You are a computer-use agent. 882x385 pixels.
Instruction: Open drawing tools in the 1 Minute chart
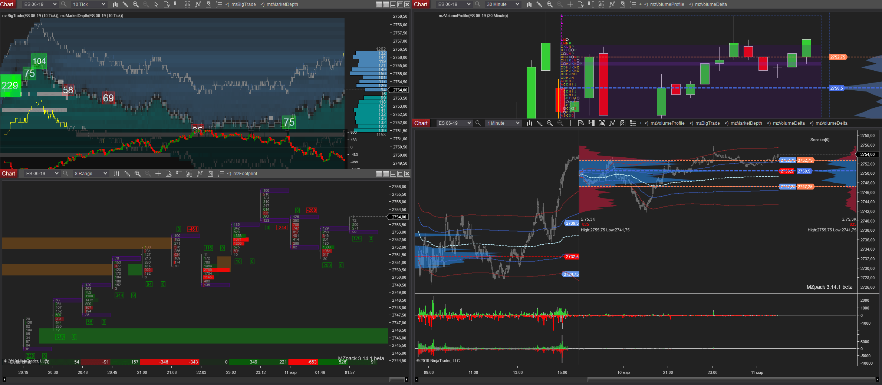[x=540, y=123]
